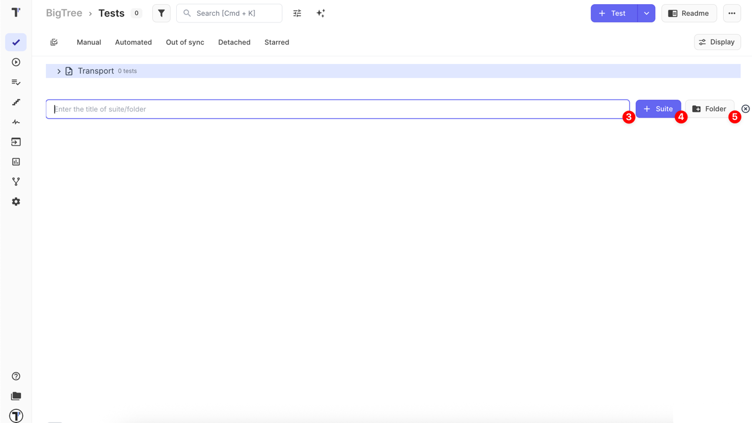This screenshot has width=752, height=423.
Task: Switch to the Automated filter tab
Action: point(133,42)
